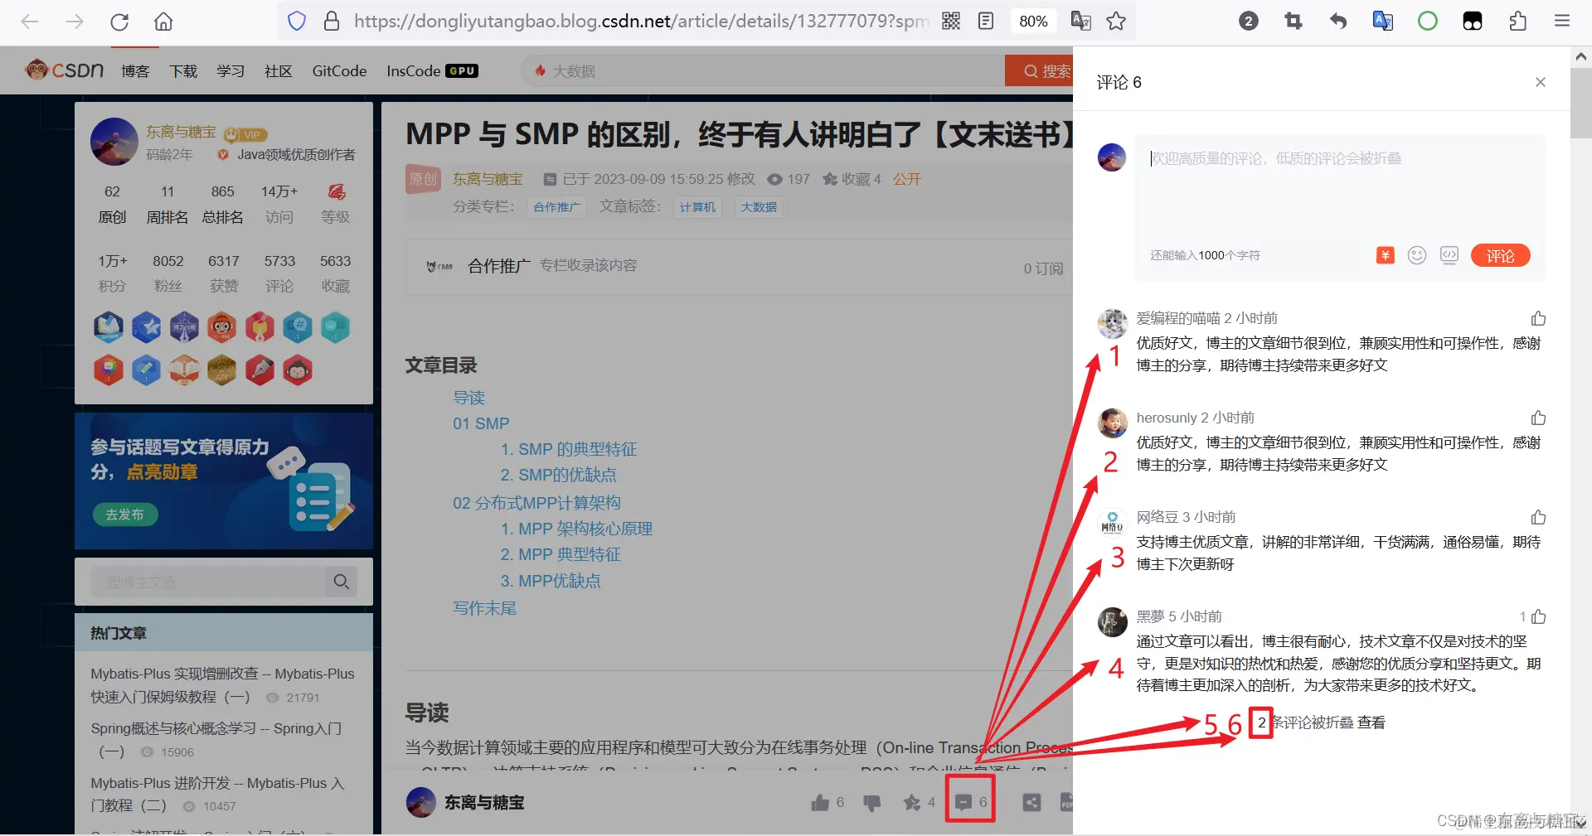Collect the article using the star icon
This screenshot has height=836, width=1592.
click(x=912, y=802)
